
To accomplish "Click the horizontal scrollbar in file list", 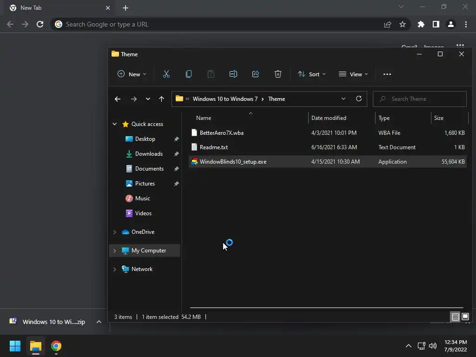I will pyautogui.click(x=326, y=308).
